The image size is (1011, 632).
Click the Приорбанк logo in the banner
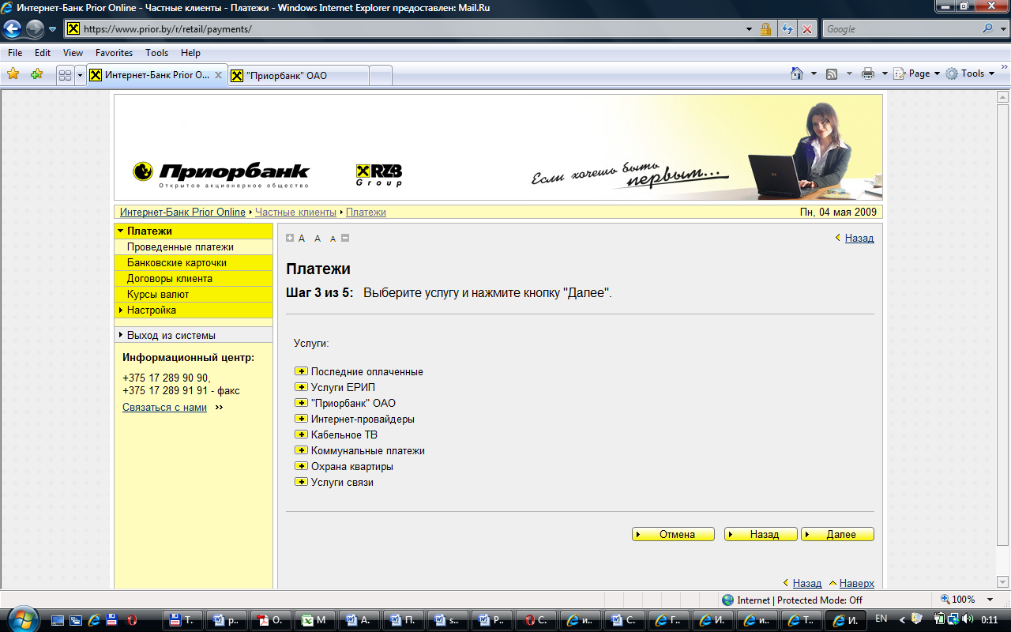[221, 175]
